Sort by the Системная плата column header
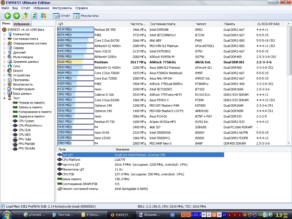292x219 pixels. click(x=171, y=24)
